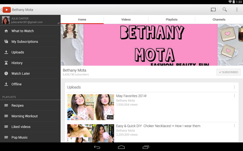This screenshot has height=151, width=243.
Task: Open the Morning Workout playlist
Action: click(x=25, y=116)
